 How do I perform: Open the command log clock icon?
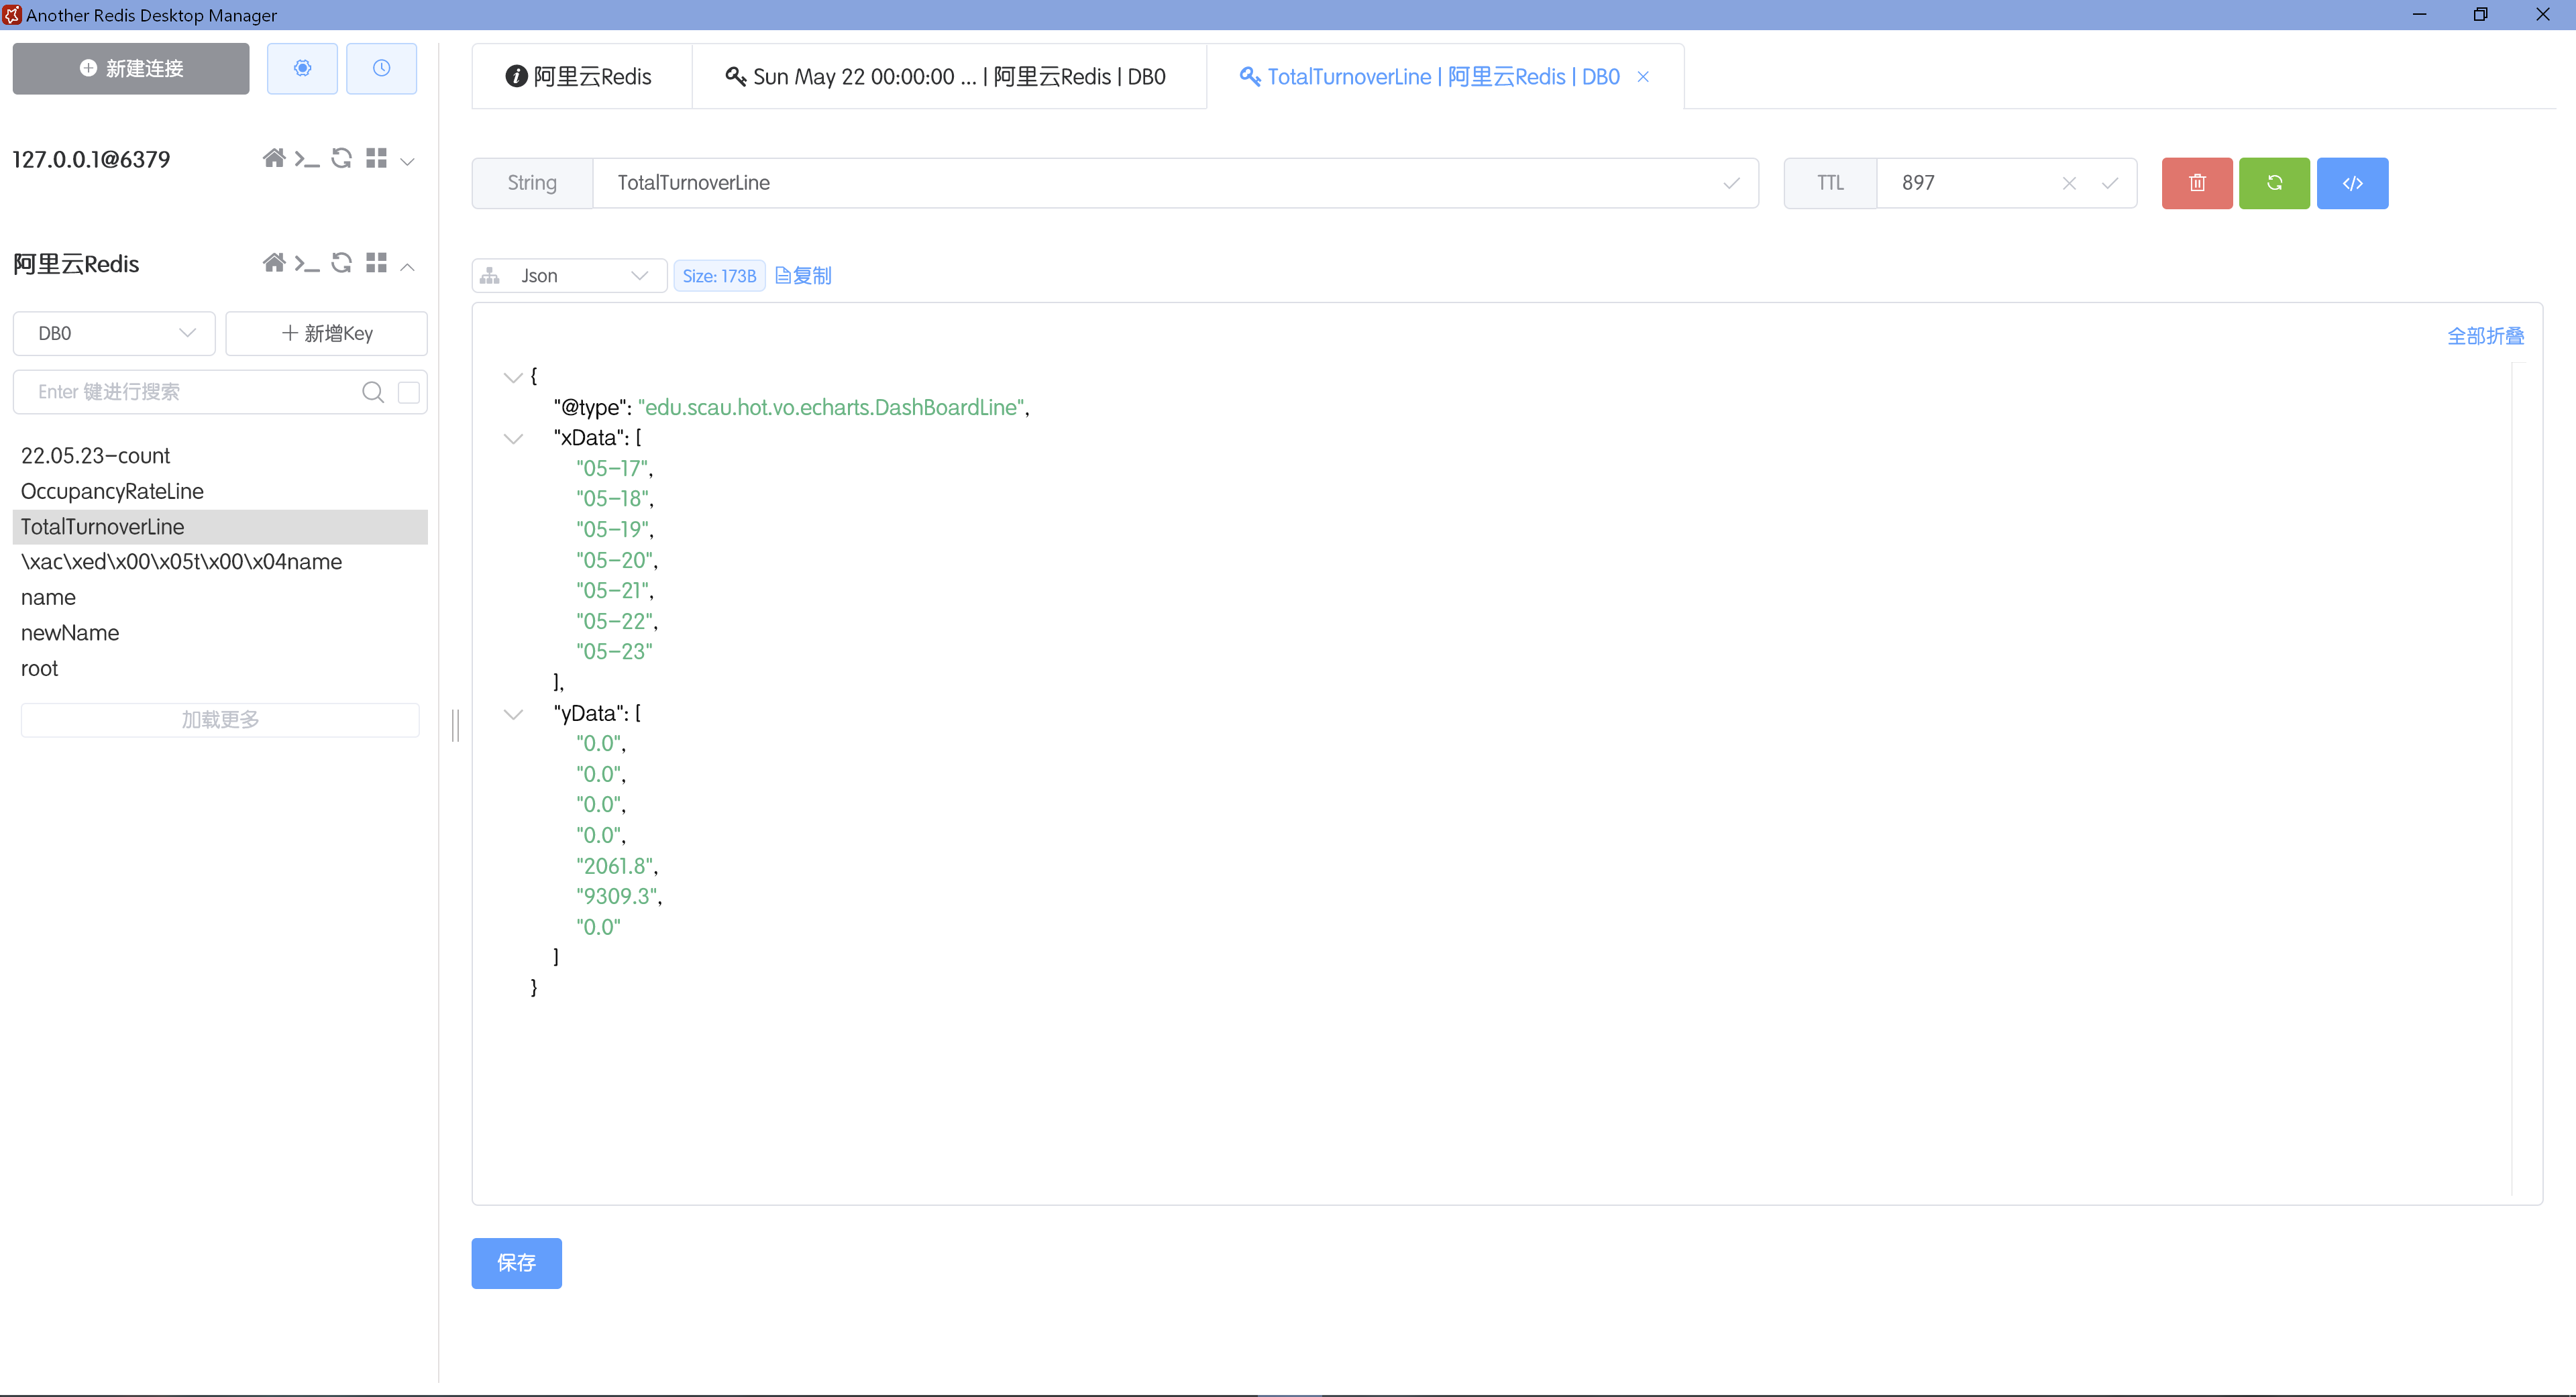tap(381, 68)
